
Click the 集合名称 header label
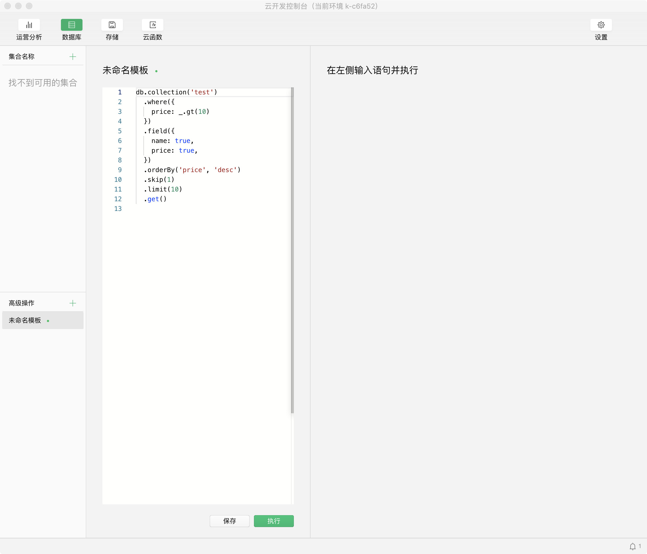click(x=22, y=57)
